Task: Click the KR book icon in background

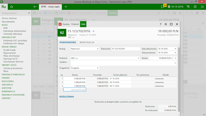Action: 36,21
